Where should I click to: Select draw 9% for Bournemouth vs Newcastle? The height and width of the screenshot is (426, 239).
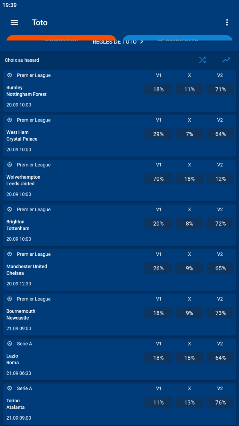[189, 313]
